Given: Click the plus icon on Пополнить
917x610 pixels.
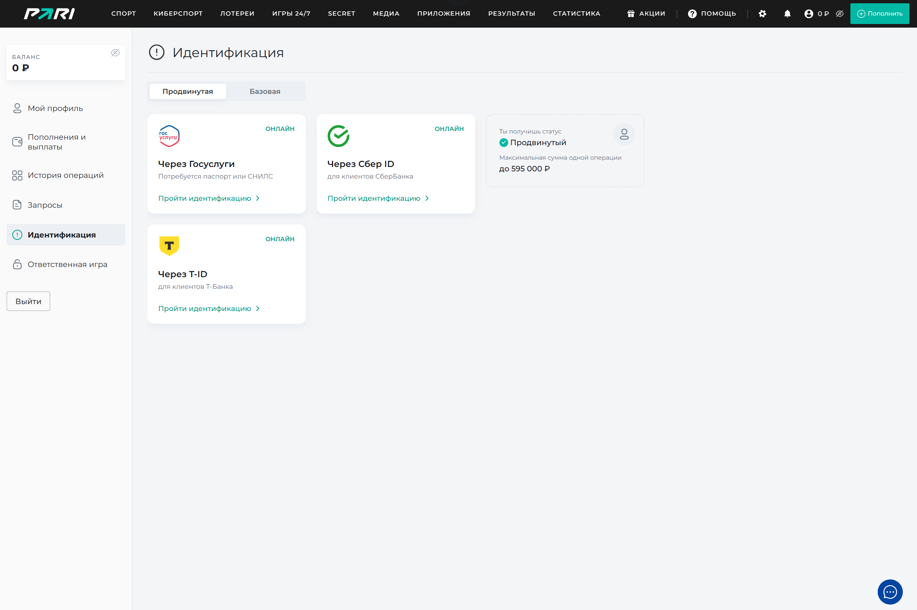Looking at the screenshot, I should (861, 13).
